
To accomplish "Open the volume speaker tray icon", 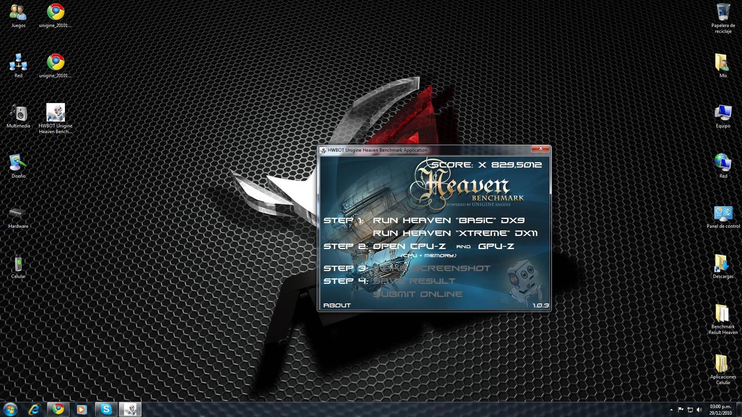I will [x=699, y=410].
